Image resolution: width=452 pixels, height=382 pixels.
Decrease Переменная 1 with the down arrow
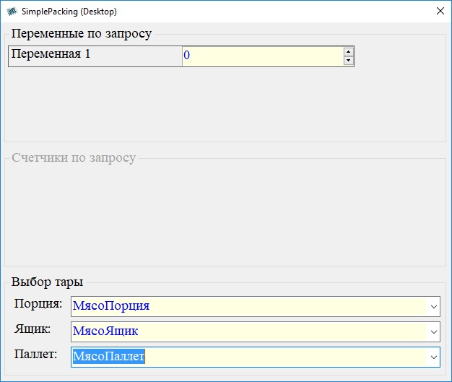point(349,61)
